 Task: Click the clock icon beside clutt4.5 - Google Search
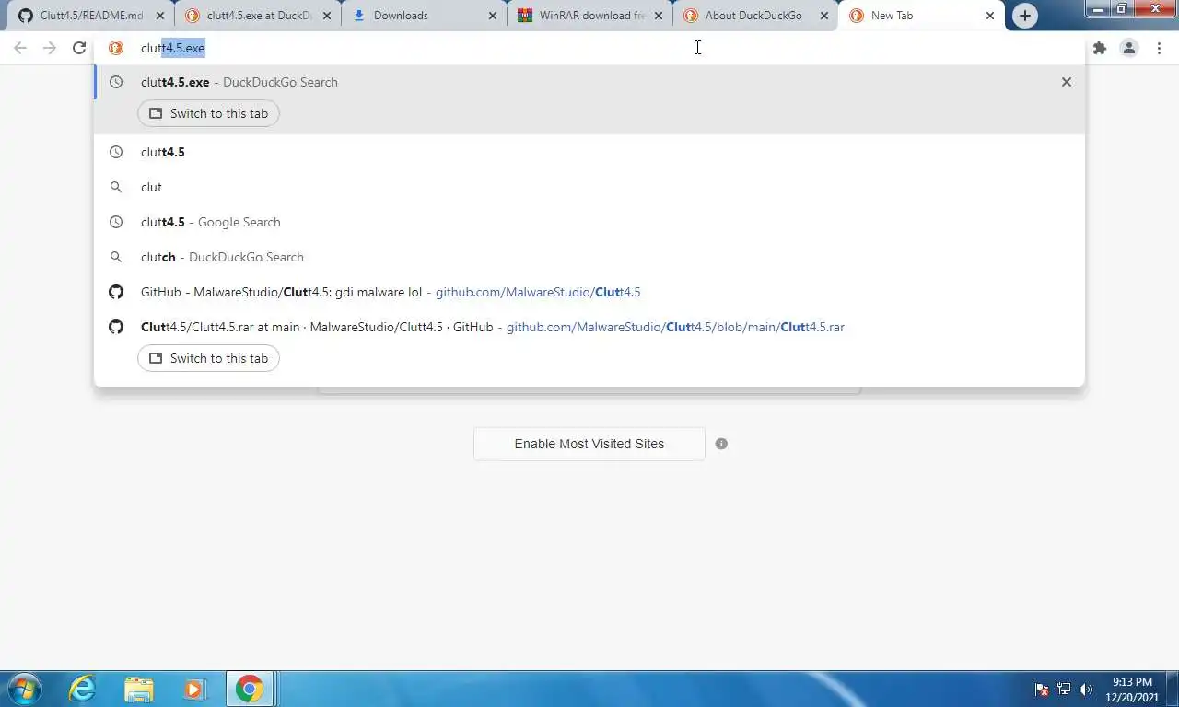click(116, 222)
